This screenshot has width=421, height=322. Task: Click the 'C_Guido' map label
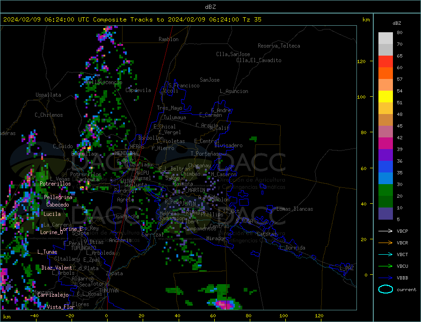tap(63, 146)
